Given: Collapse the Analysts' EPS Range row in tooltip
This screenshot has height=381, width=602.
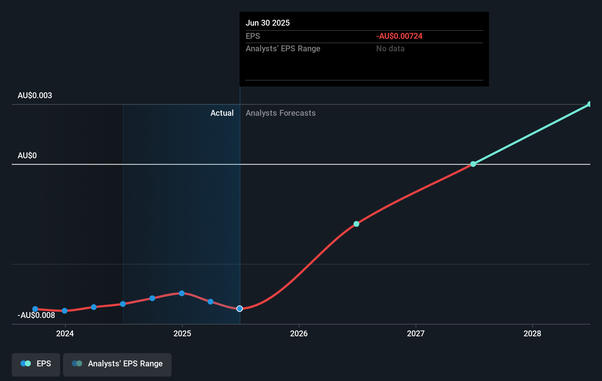Looking at the screenshot, I should pyautogui.click(x=283, y=48).
